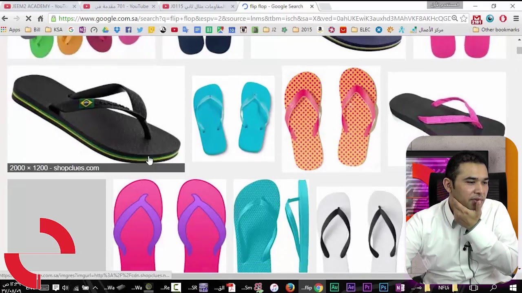The image size is (522, 293).
Task: Launch After Effects from taskbar
Action: tap(351, 287)
